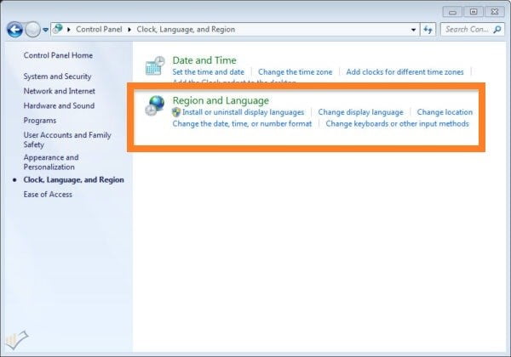Screen dimensions: 511x357
Task: Click the refresh button beside the address bar
Action: [428, 29]
